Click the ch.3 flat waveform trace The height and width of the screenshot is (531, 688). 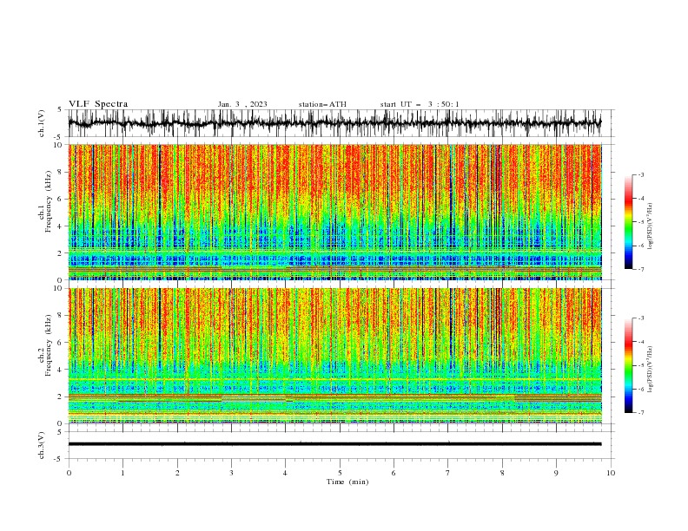click(x=334, y=444)
